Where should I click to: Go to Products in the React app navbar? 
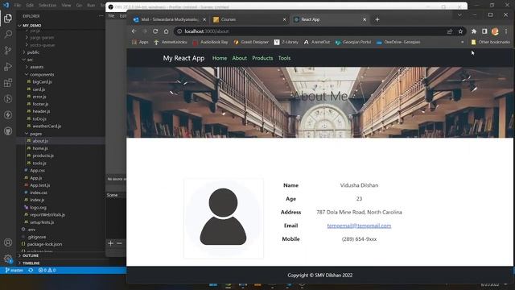pyautogui.click(x=262, y=58)
